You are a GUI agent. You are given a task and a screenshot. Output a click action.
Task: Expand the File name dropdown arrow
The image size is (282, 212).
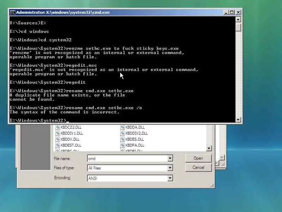click(170, 158)
